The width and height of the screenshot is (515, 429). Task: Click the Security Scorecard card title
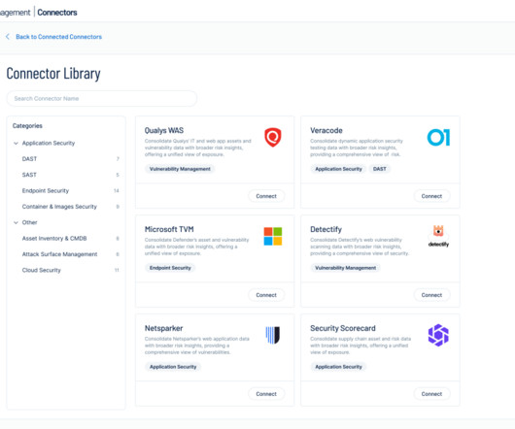pyautogui.click(x=343, y=328)
